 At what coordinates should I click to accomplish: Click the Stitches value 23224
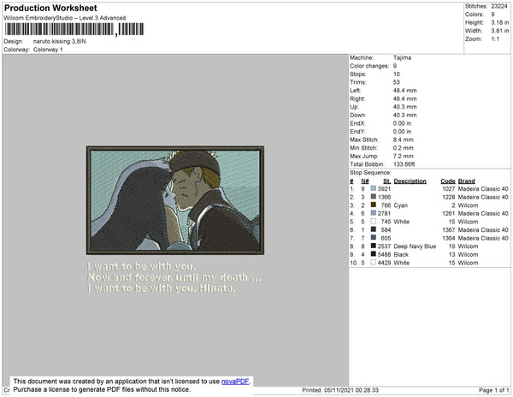(499, 6)
